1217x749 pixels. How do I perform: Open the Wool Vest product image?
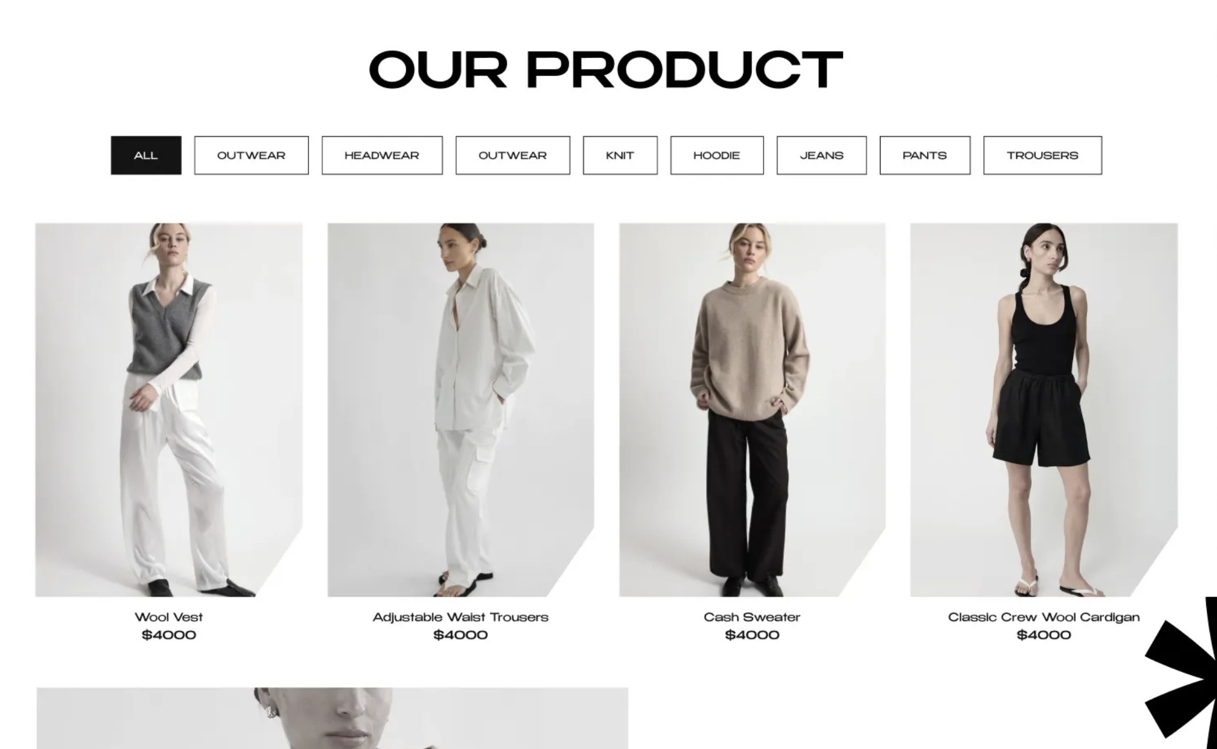(169, 410)
